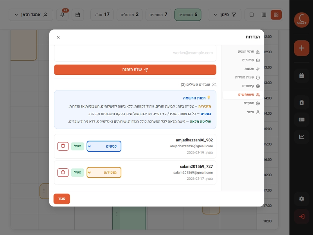Open the מזכיר/ה role dropdown
This screenshot has height=235, width=313.
tap(104, 172)
